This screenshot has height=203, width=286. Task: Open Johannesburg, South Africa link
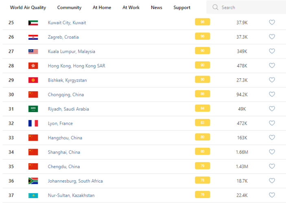click(x=75, y=181)
